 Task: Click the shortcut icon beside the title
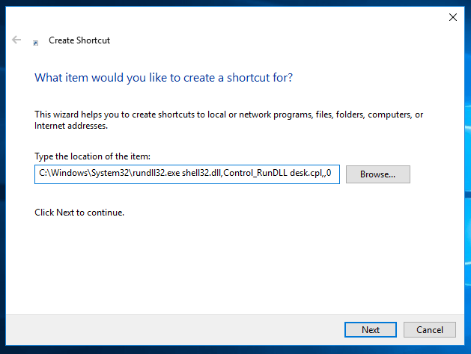click(36, 43)
